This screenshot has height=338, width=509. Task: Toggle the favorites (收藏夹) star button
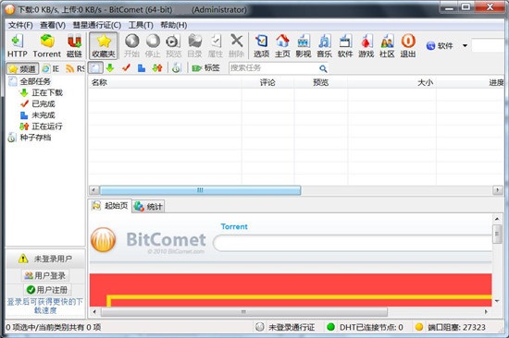(104, 45)
